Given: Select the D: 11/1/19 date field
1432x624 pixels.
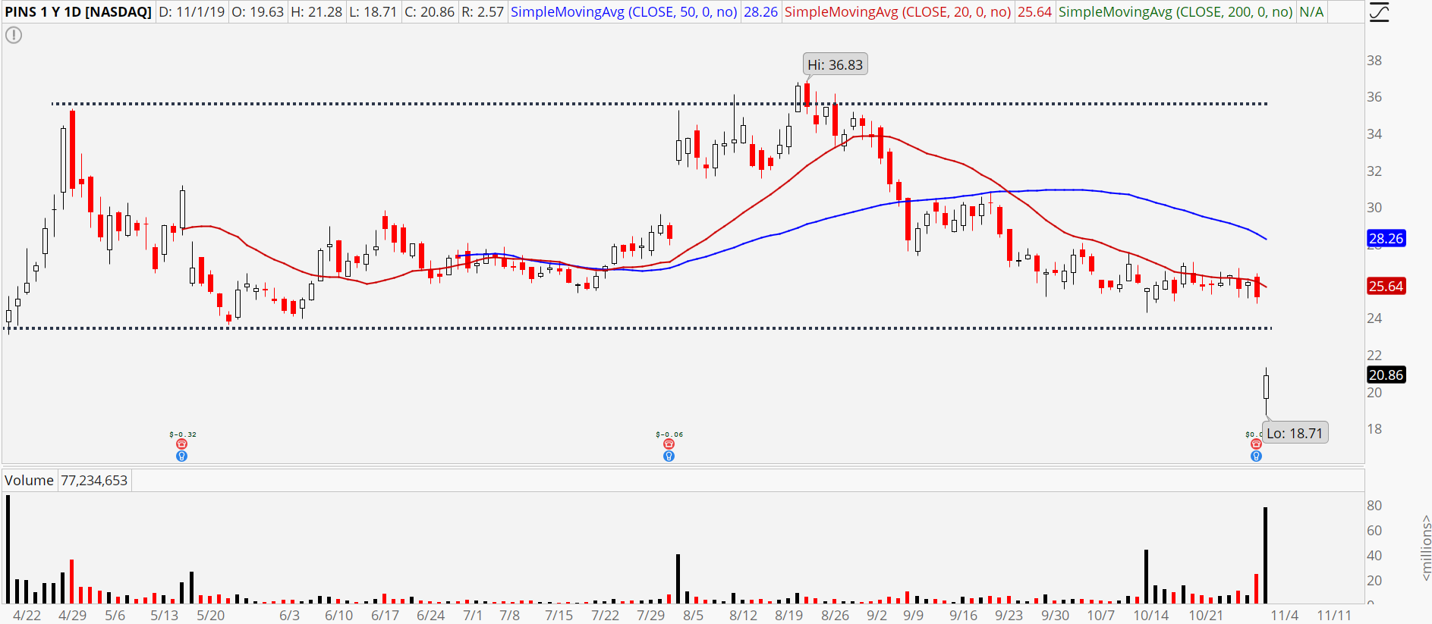Looking at the screenshot, I should pos(192,12).
